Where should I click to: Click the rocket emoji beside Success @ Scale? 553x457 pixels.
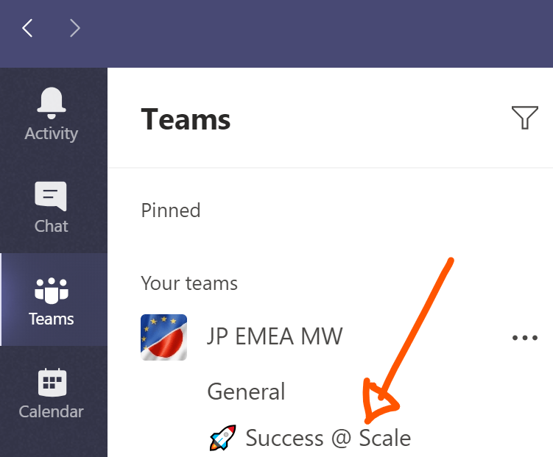pyautogui.click(x=222, y=438)
